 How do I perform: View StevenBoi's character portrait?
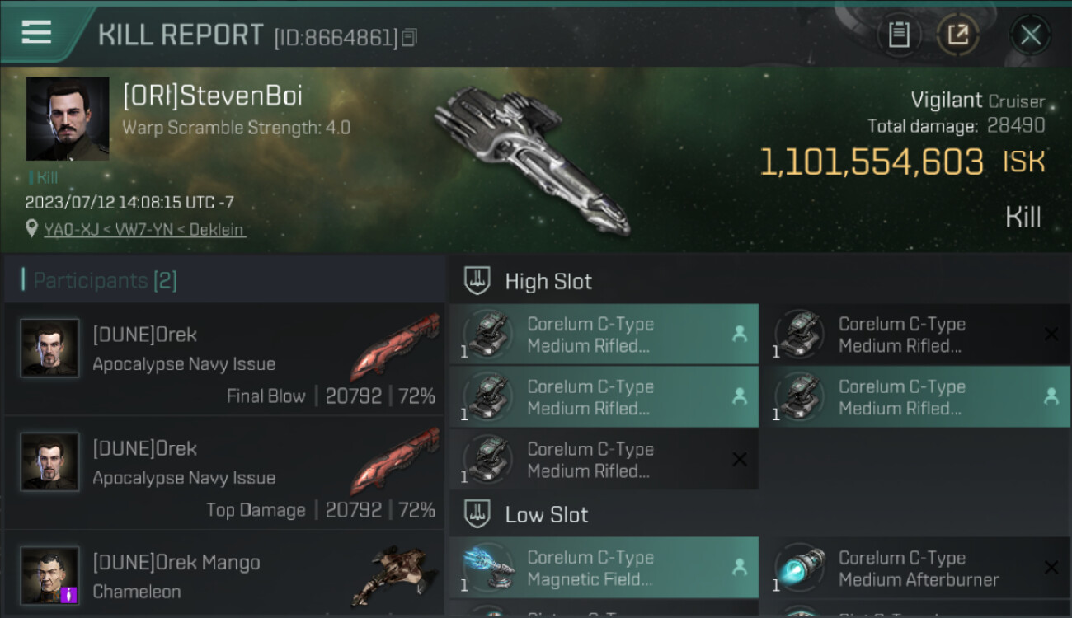(x=68, y=119)
